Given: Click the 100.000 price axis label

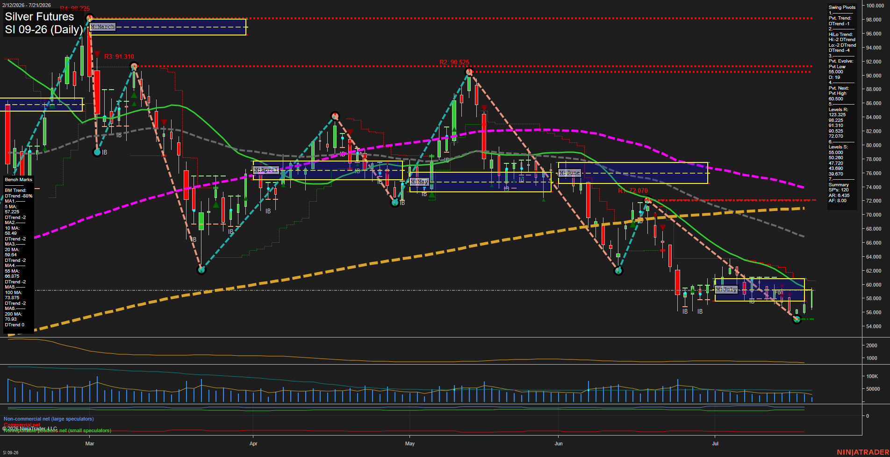Looking at the screenshot, I should click(875, 6).
